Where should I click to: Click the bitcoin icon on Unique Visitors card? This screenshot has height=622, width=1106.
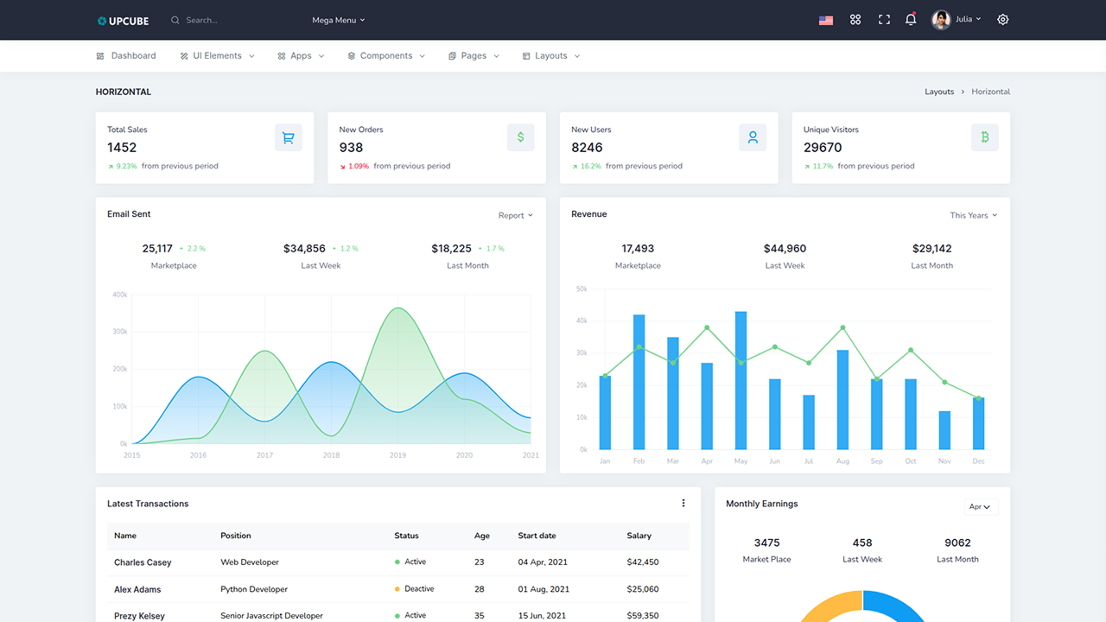click(x=985, y=137)
